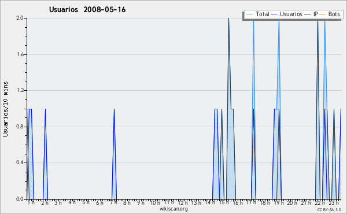Image resolution: width=347 pixels, height=214 pixels.
Task: Click the '19 h' x-axis label
Action: (279, 202)
